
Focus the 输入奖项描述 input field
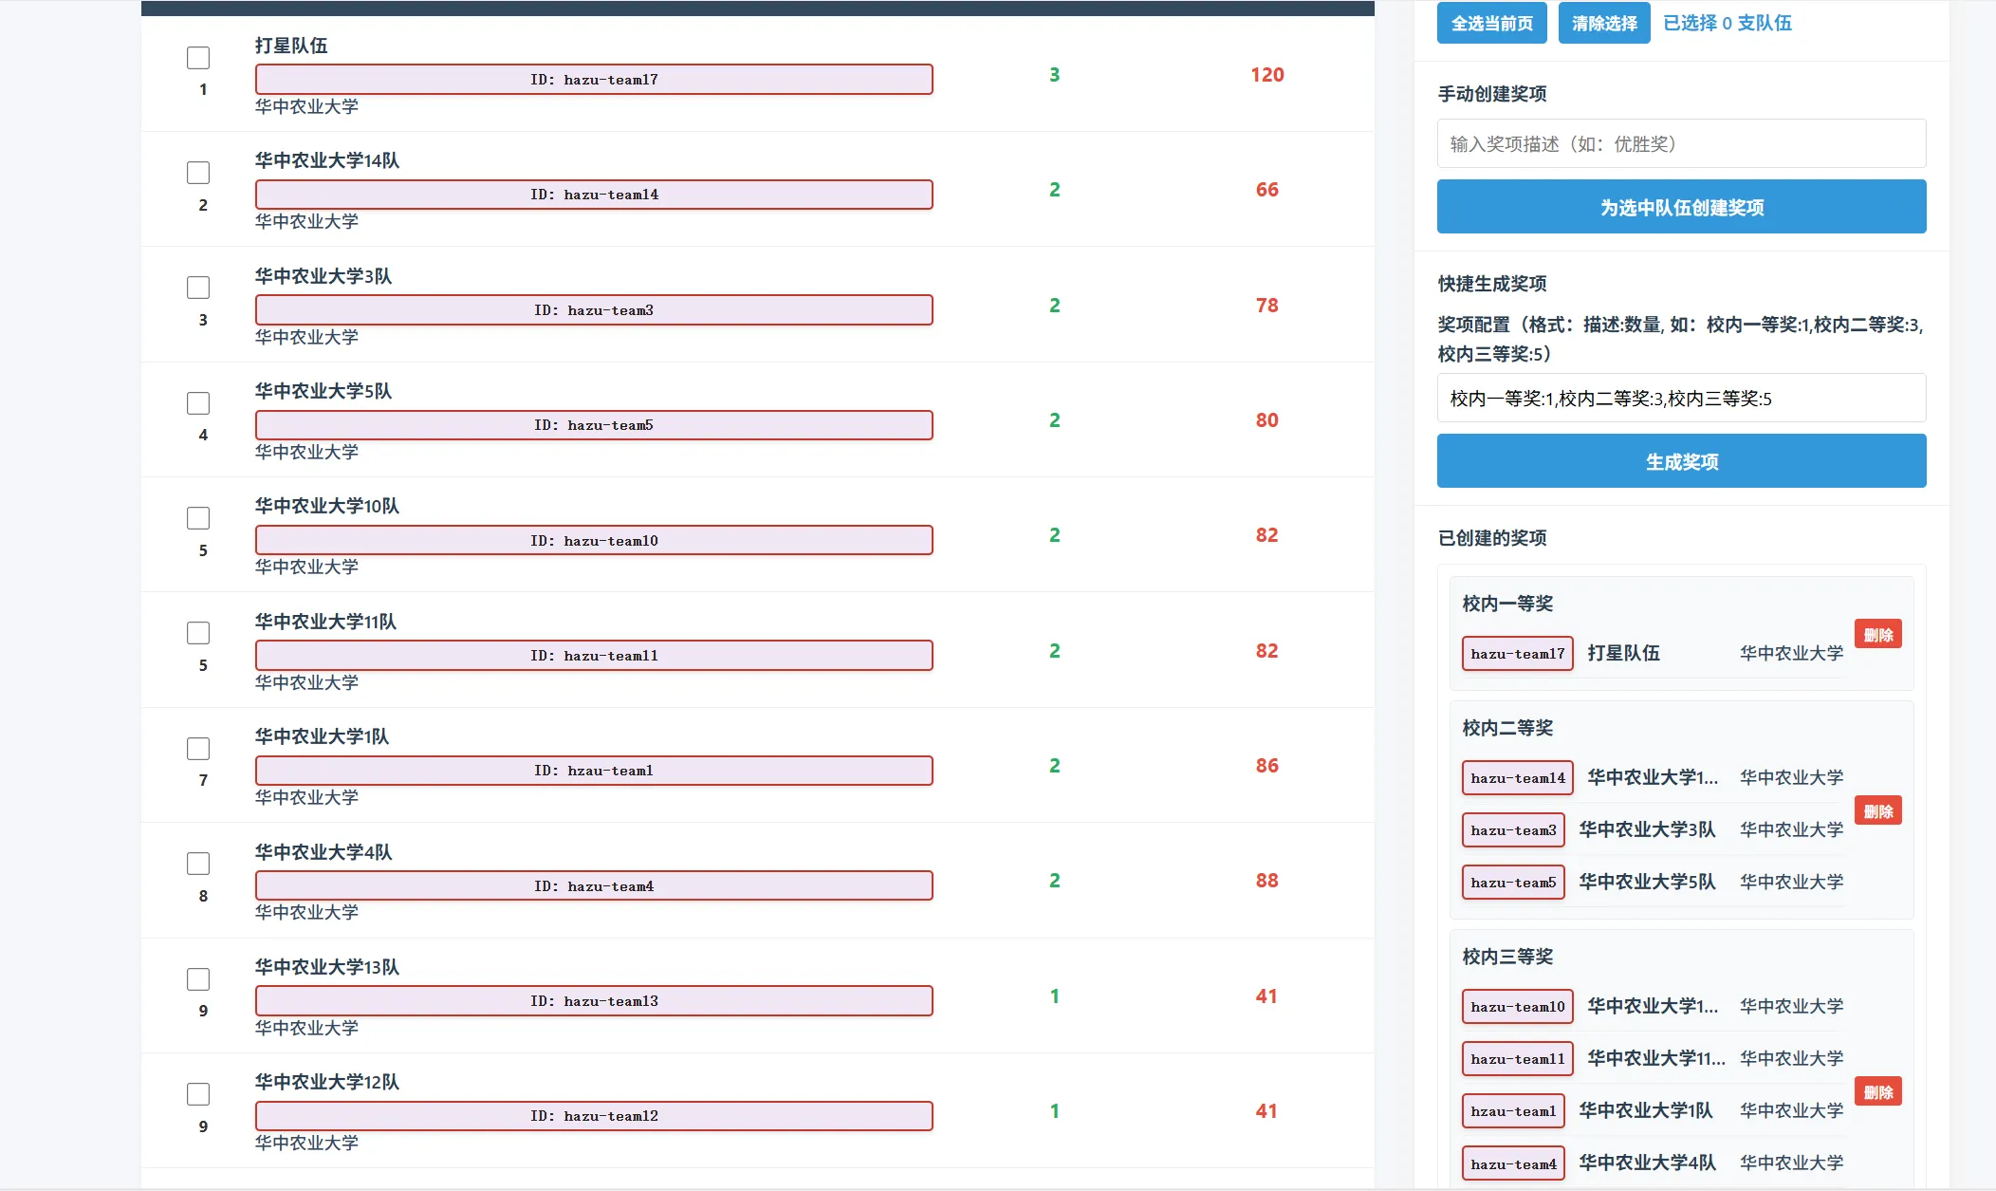pos(1681,143)
